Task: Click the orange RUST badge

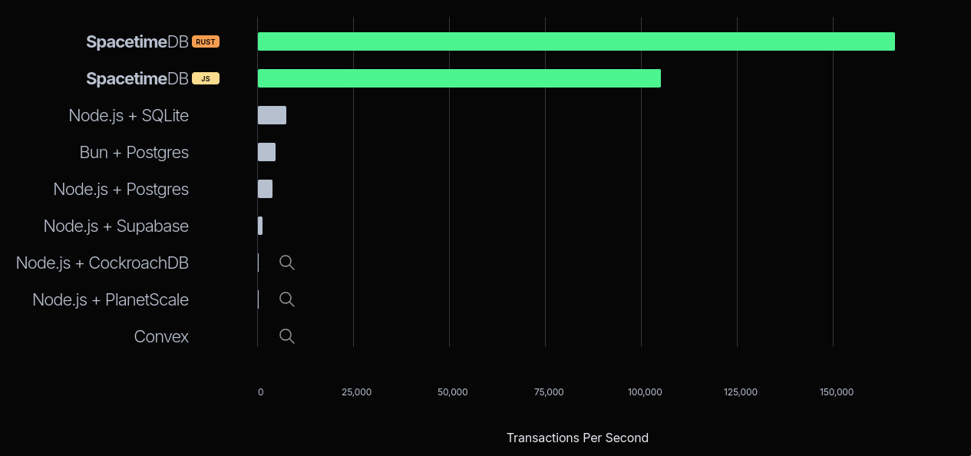Action: click(206, 41)
